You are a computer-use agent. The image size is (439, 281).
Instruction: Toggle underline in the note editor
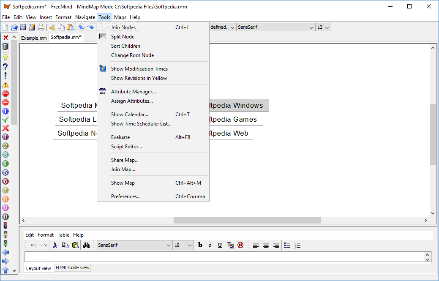[x=220, y=245]
